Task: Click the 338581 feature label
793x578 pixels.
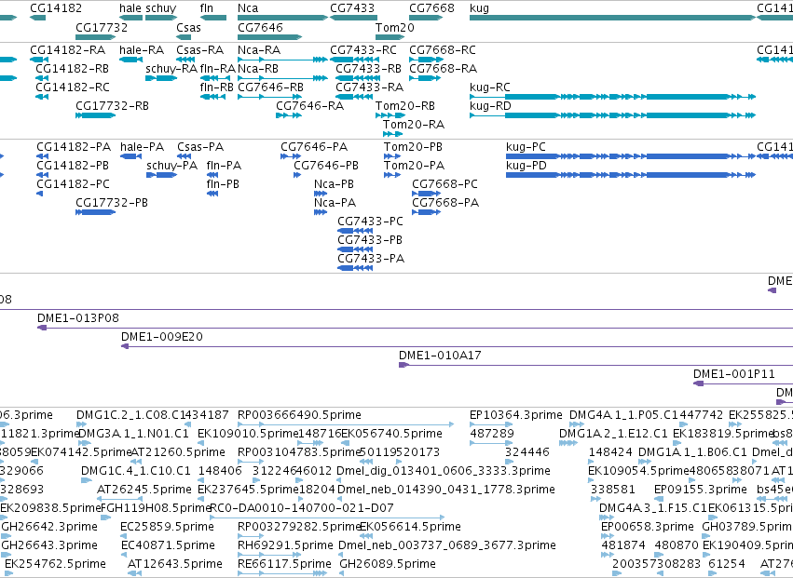Action: 611,489
